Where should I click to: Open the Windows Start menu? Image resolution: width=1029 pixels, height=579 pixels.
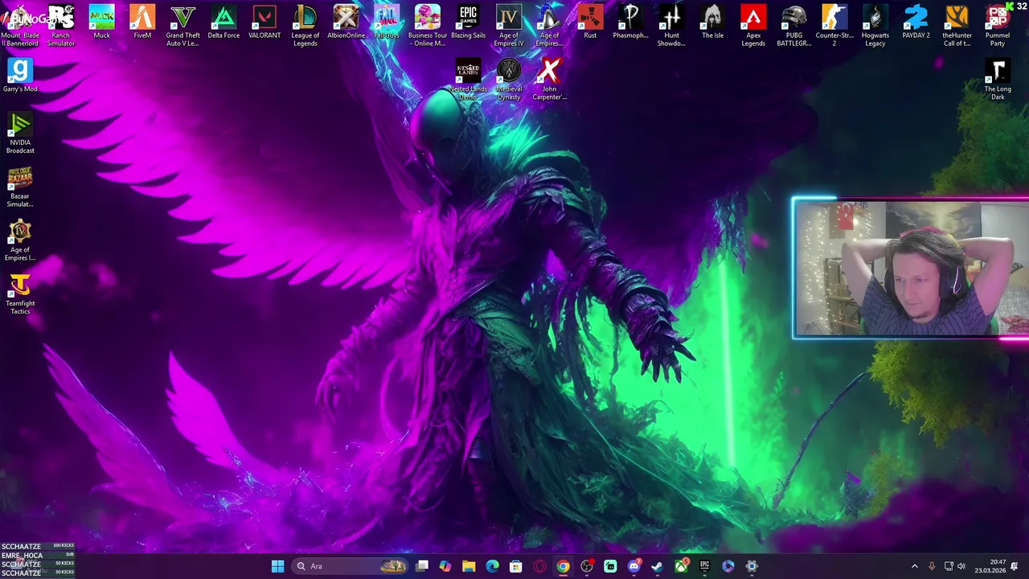pyautogui.click(x=277, y=566)
